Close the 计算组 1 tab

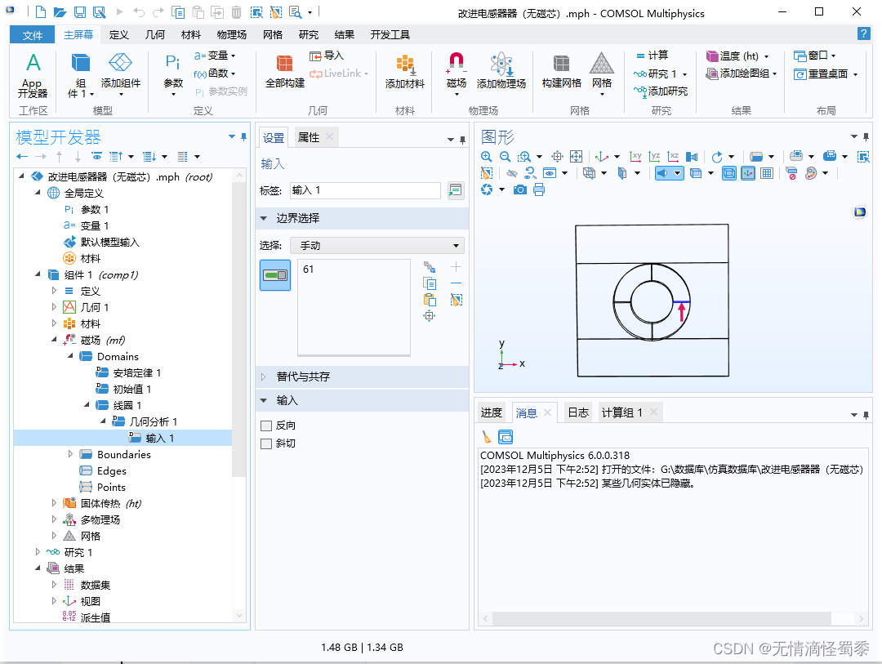point(653,412)
